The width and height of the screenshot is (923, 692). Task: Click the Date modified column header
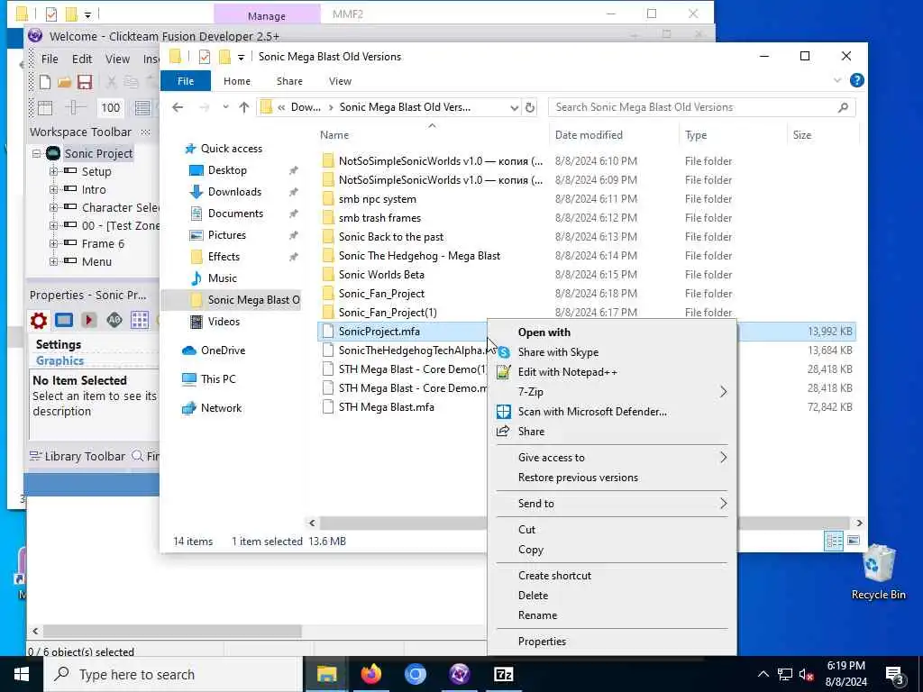[613, 135]
